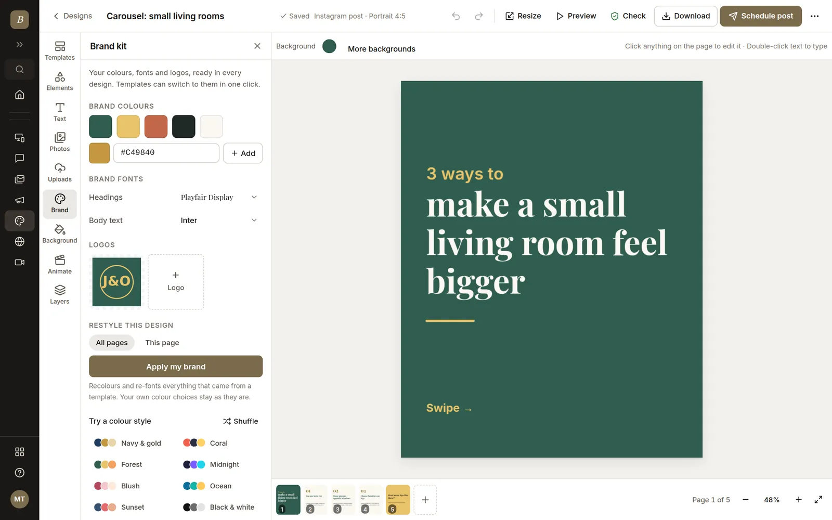Expand the Headings font dropdown
832x520 pixels.
click(x=219, y=197)
